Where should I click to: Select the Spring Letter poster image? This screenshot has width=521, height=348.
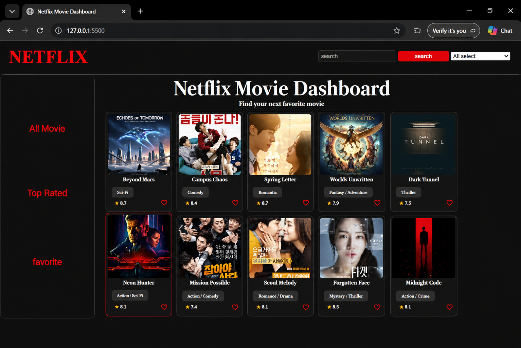280,145
